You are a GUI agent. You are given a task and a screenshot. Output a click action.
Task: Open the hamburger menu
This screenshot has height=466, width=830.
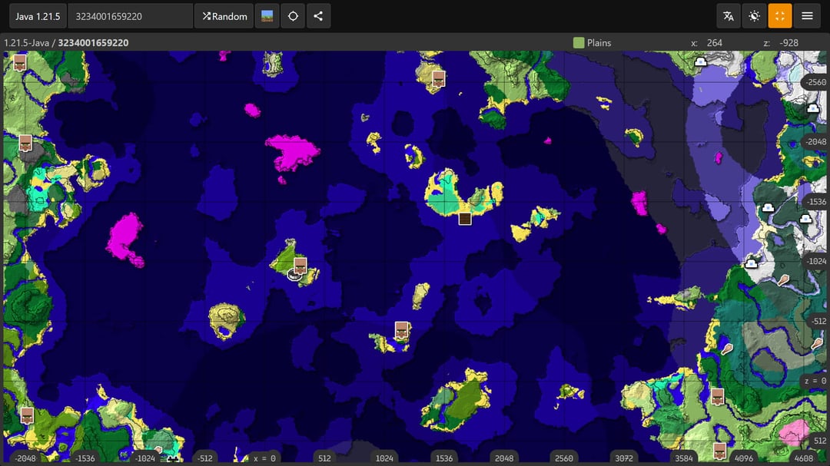(807, 16)
